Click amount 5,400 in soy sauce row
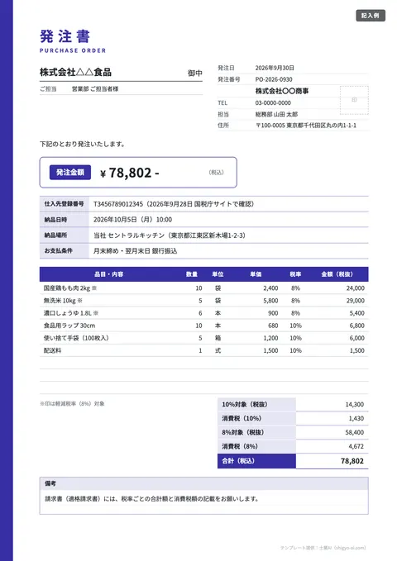 (x=356, y=313)
